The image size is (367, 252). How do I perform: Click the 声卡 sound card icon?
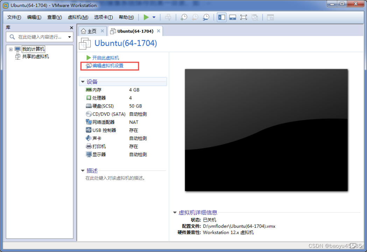point(89,138)
